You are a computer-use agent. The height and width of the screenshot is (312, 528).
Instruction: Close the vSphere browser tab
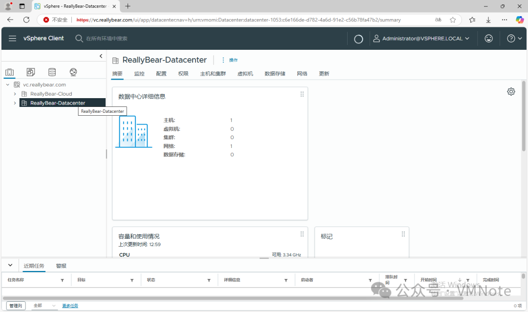coord(114,6)
